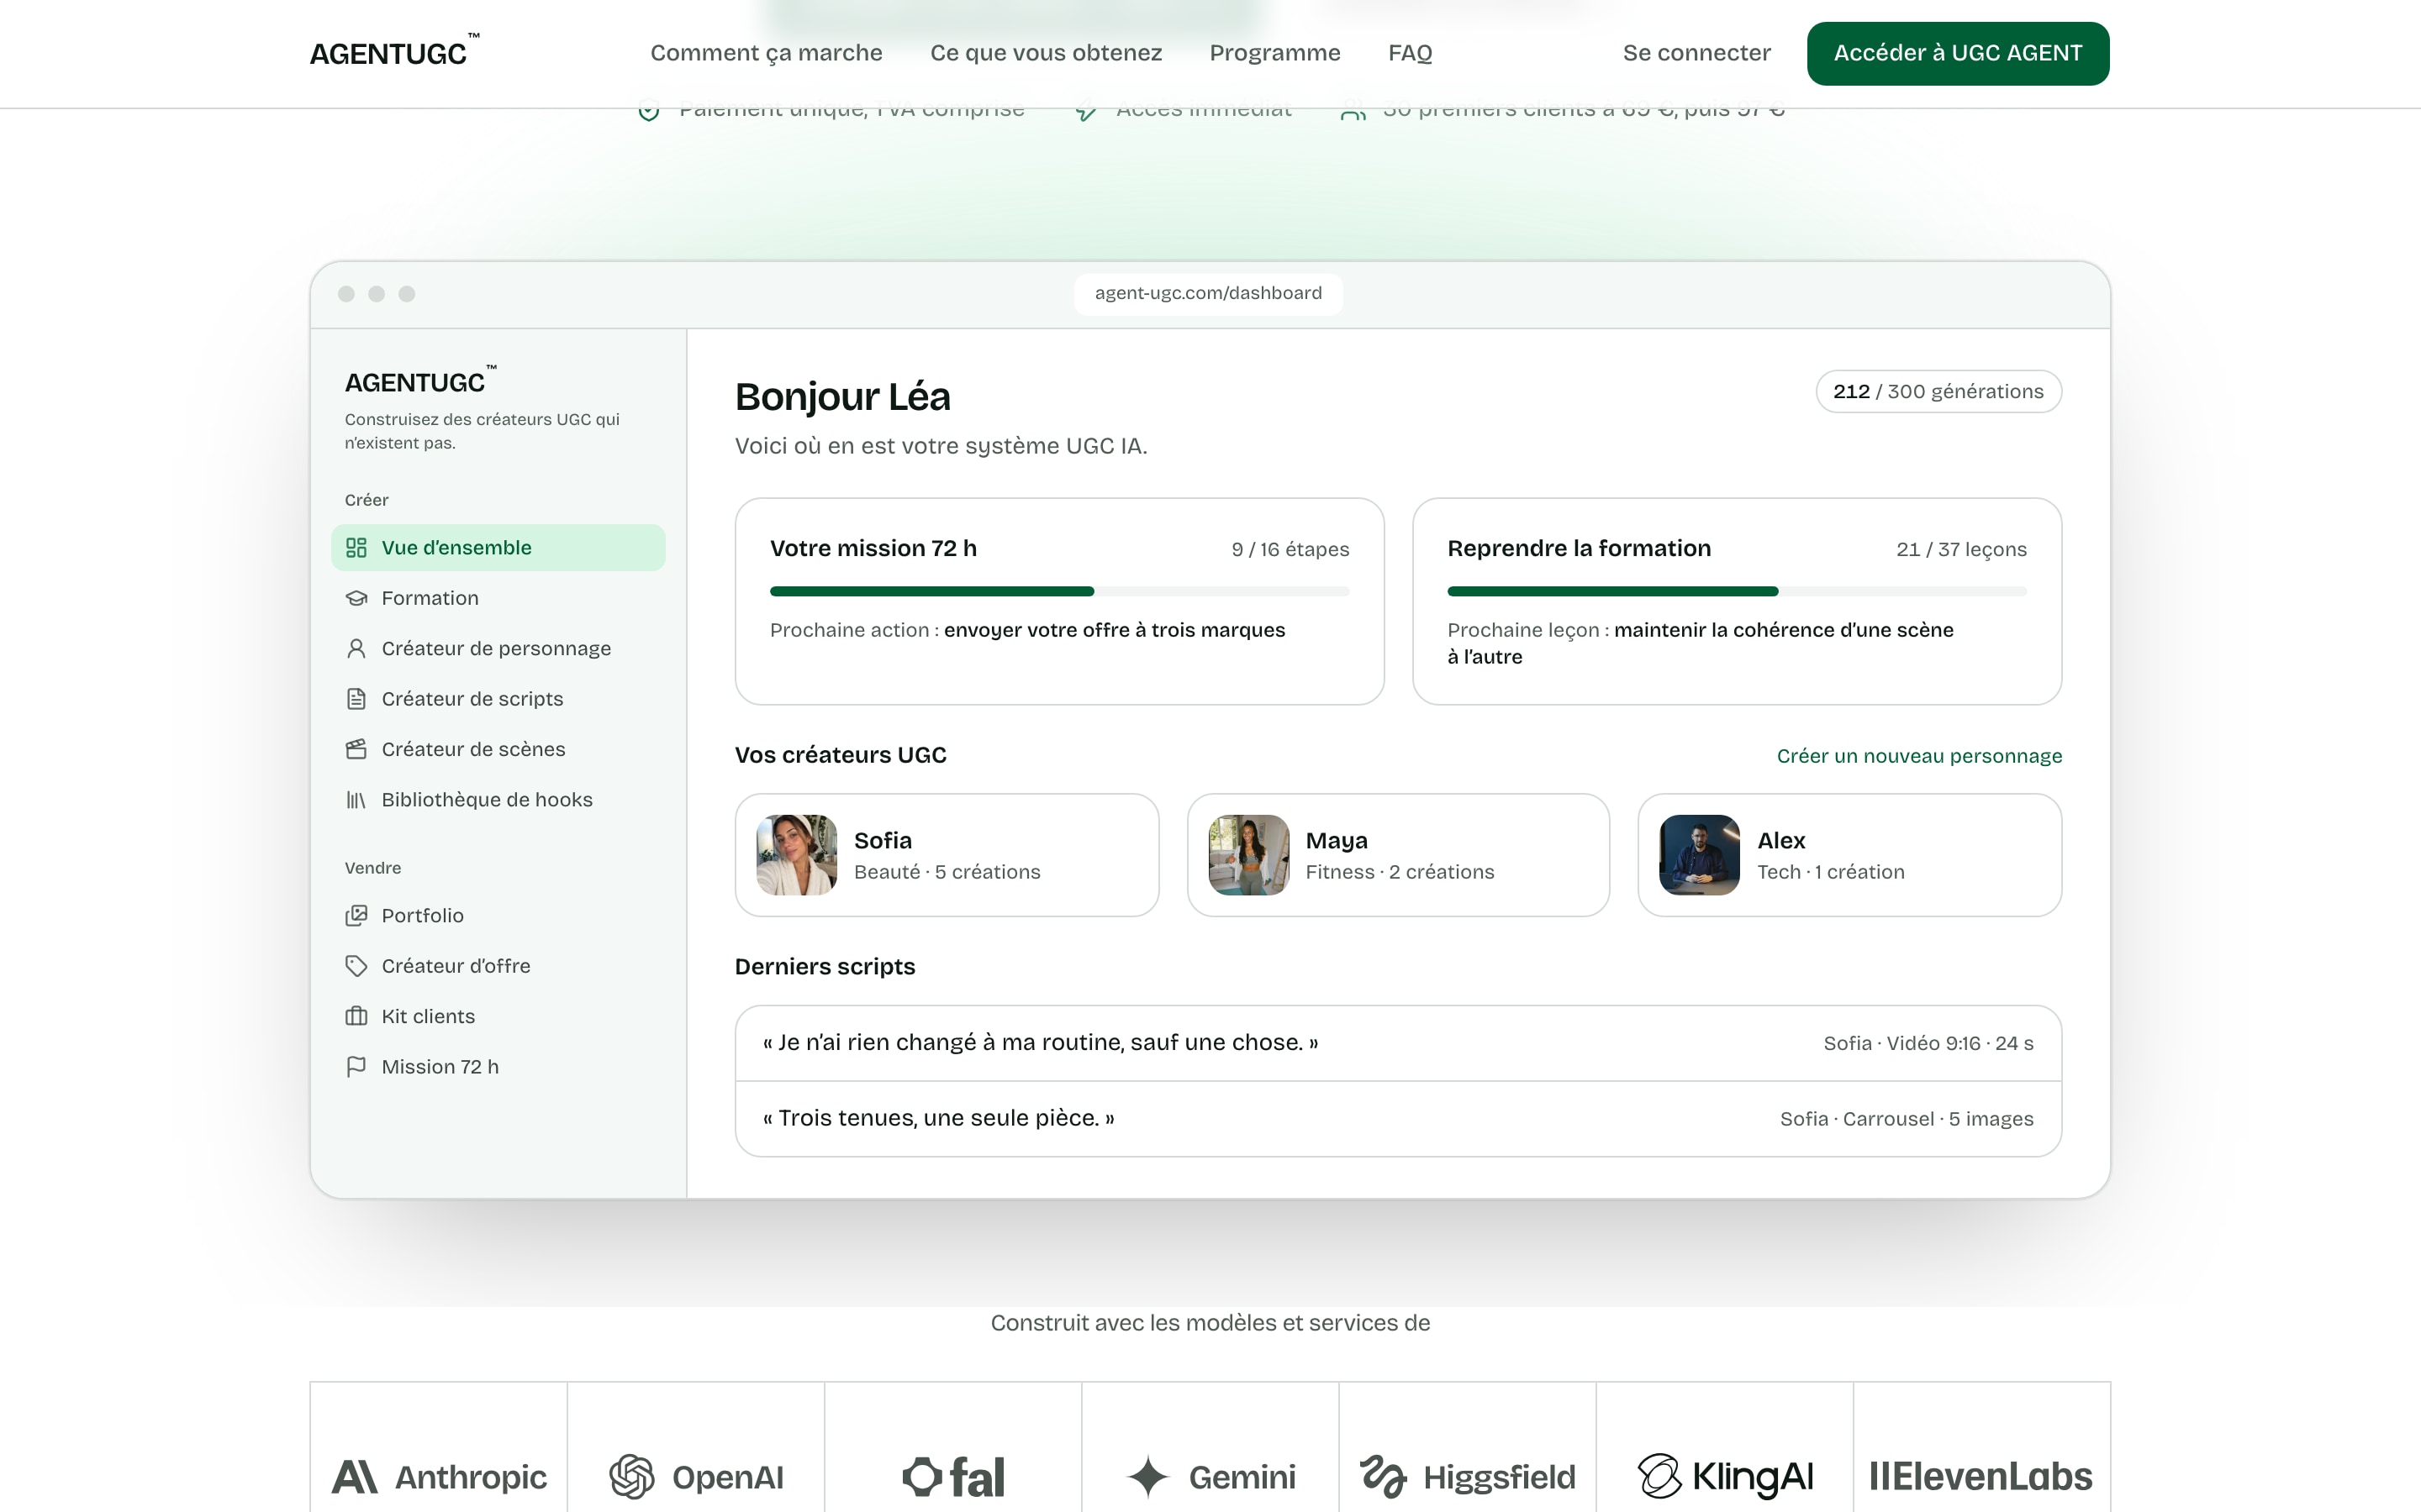
Task: Click the Mission 72 h flag icon
Action: tap(356, 1066)
